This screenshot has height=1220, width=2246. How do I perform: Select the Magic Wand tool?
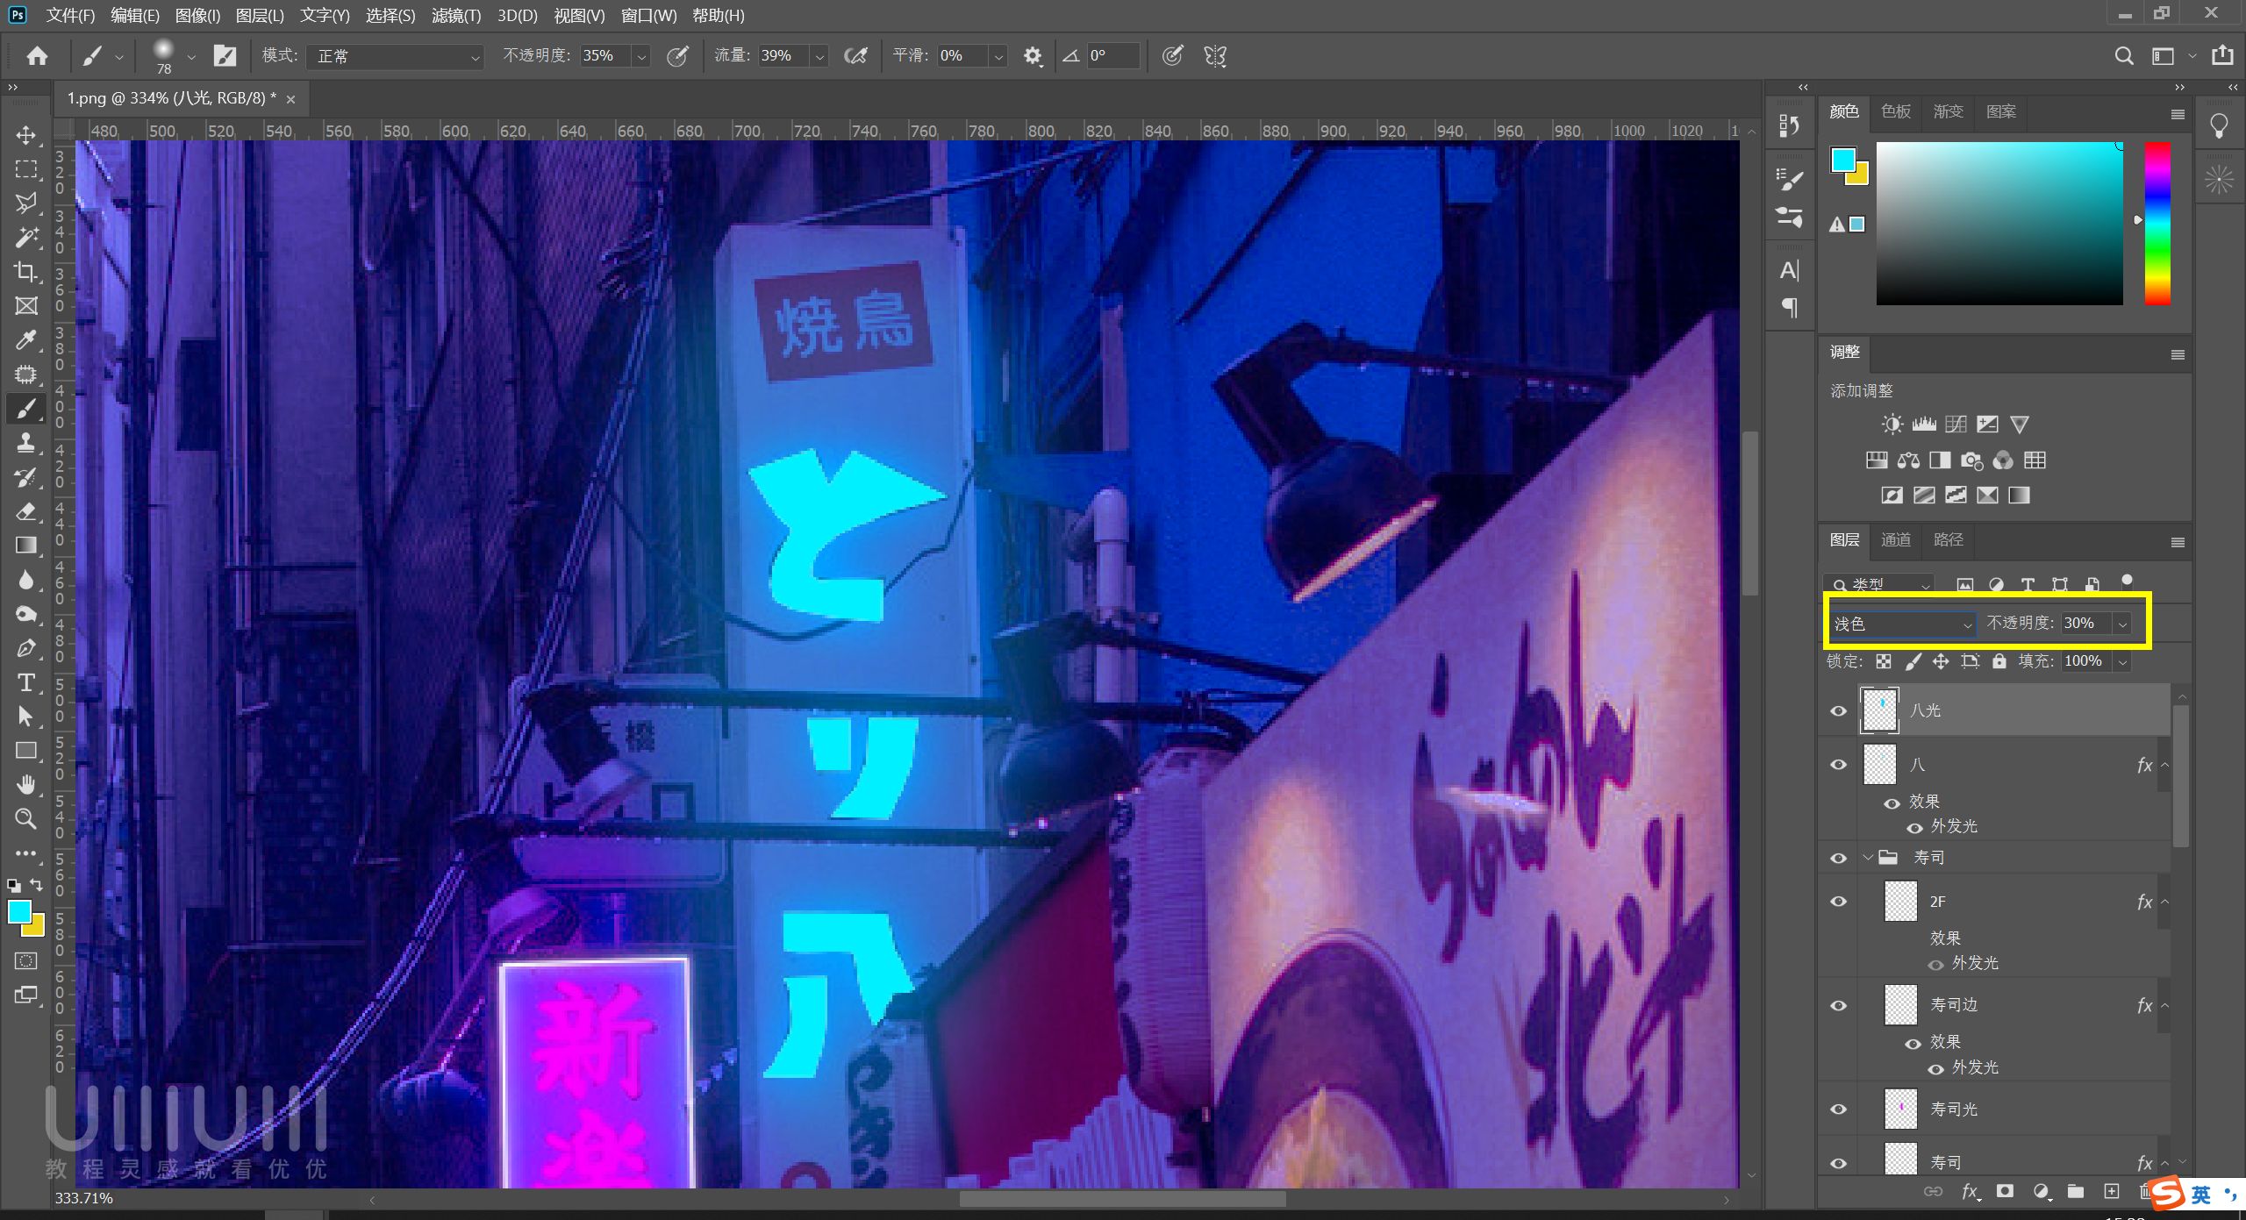(26, 238)
